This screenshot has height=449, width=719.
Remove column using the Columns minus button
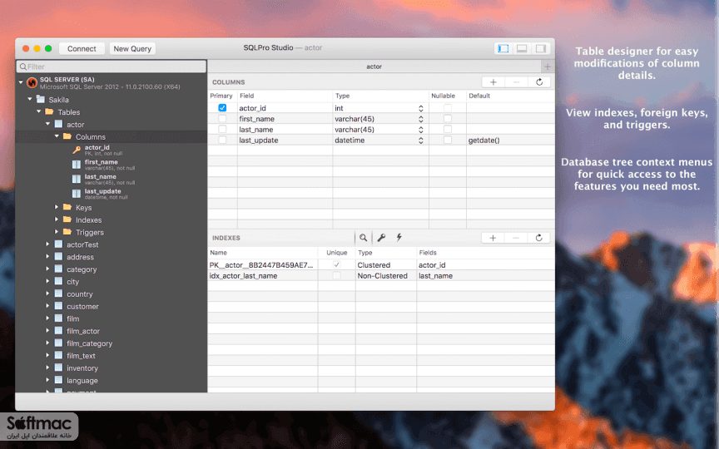click(x=516, y=82)
